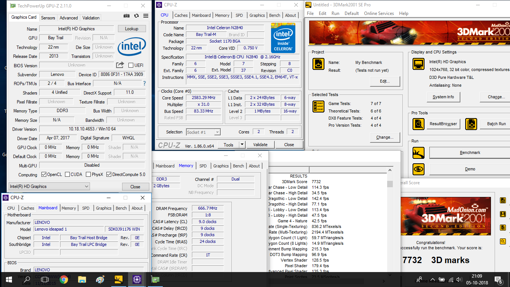Click the ResultBrowser magnifier icon
Image resolution: width=510 pixels, height=287 pixels.
pyautogui.click(x=418, y=124)
